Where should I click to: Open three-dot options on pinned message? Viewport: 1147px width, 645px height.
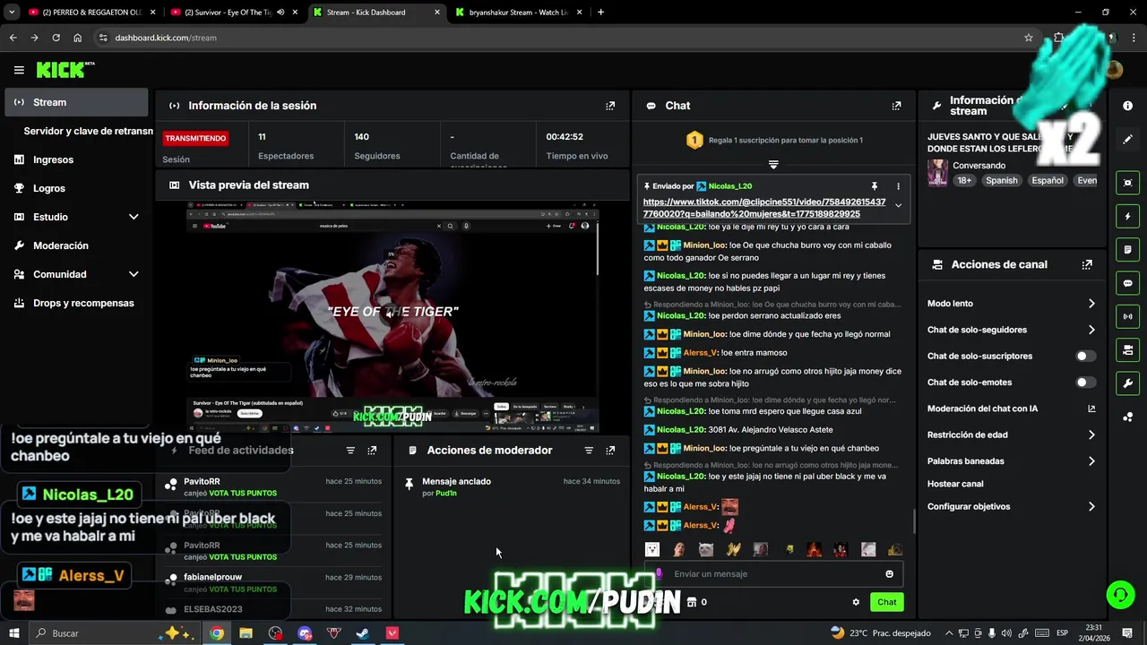click(x=898, y=186)
